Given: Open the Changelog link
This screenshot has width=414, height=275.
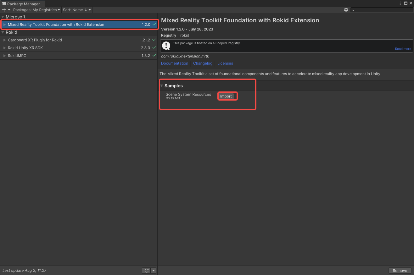Looking at the screenshot, I should point(203,63).
